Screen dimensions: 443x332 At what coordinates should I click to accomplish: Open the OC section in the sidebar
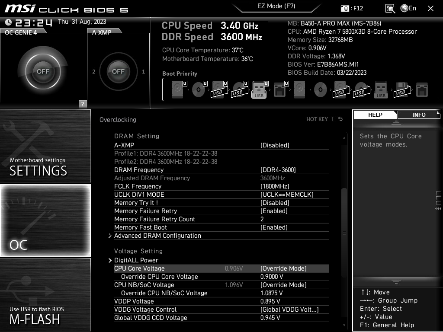point(45,220)
